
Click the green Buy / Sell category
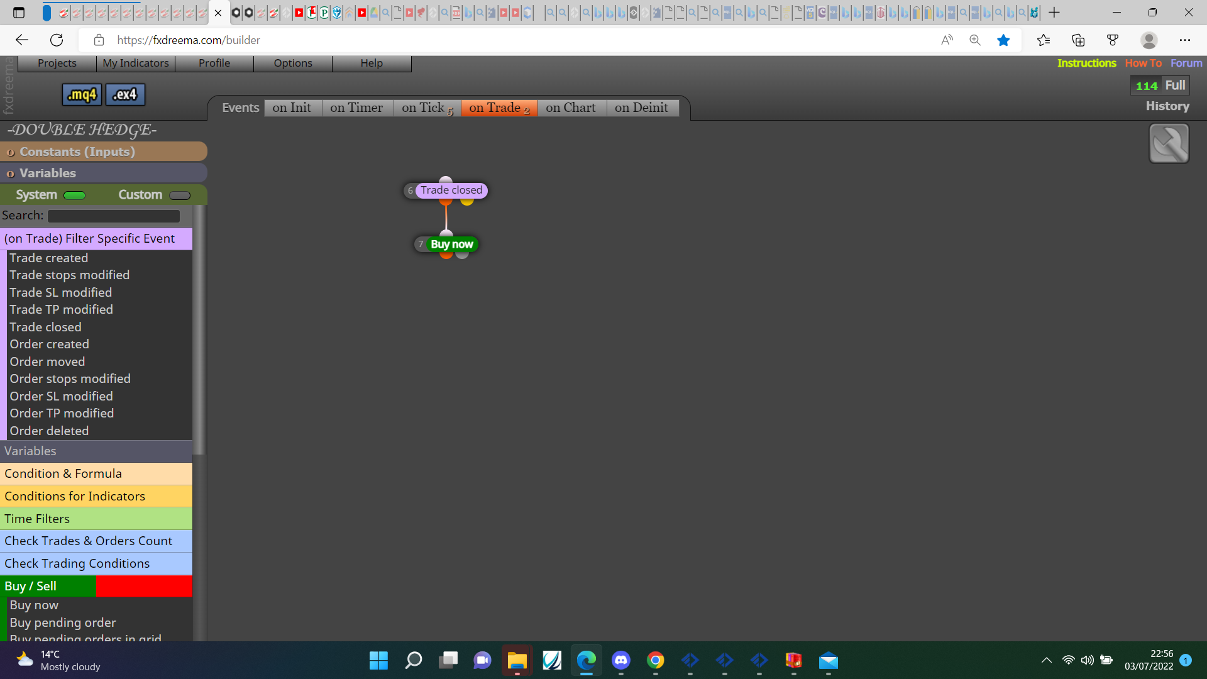(48, 586)
